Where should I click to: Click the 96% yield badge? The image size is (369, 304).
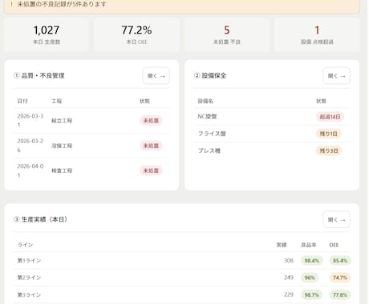(310, 278)
